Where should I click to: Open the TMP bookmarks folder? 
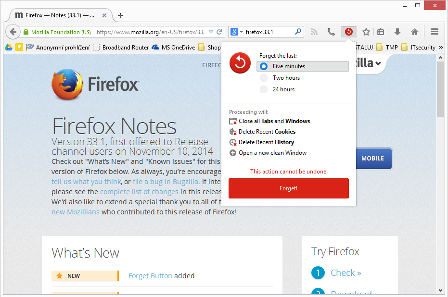(x=387, y=48)
